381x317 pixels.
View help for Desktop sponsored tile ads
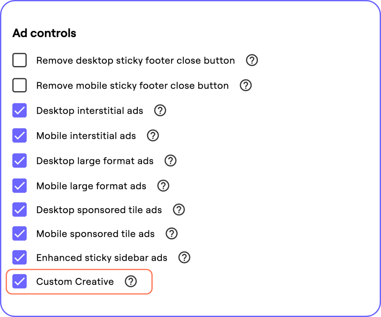pos(179,210)
